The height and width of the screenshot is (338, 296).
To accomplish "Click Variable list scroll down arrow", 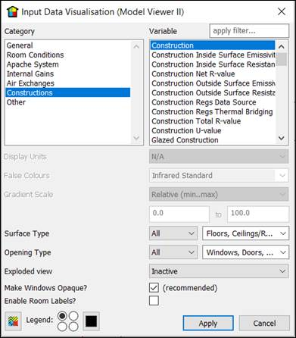I will (x=281, y=138).
